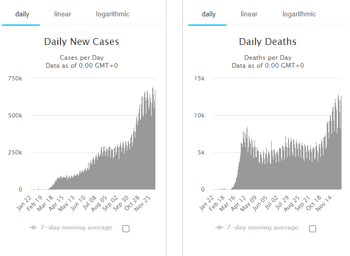
Task: Switch Daily New Cases chart to linear
Action: pyautogui.click(x=63, y=14)
